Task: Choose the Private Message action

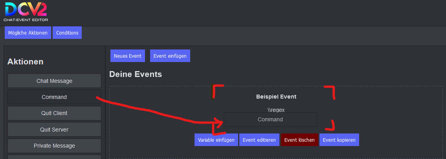Action: (54, 146)
